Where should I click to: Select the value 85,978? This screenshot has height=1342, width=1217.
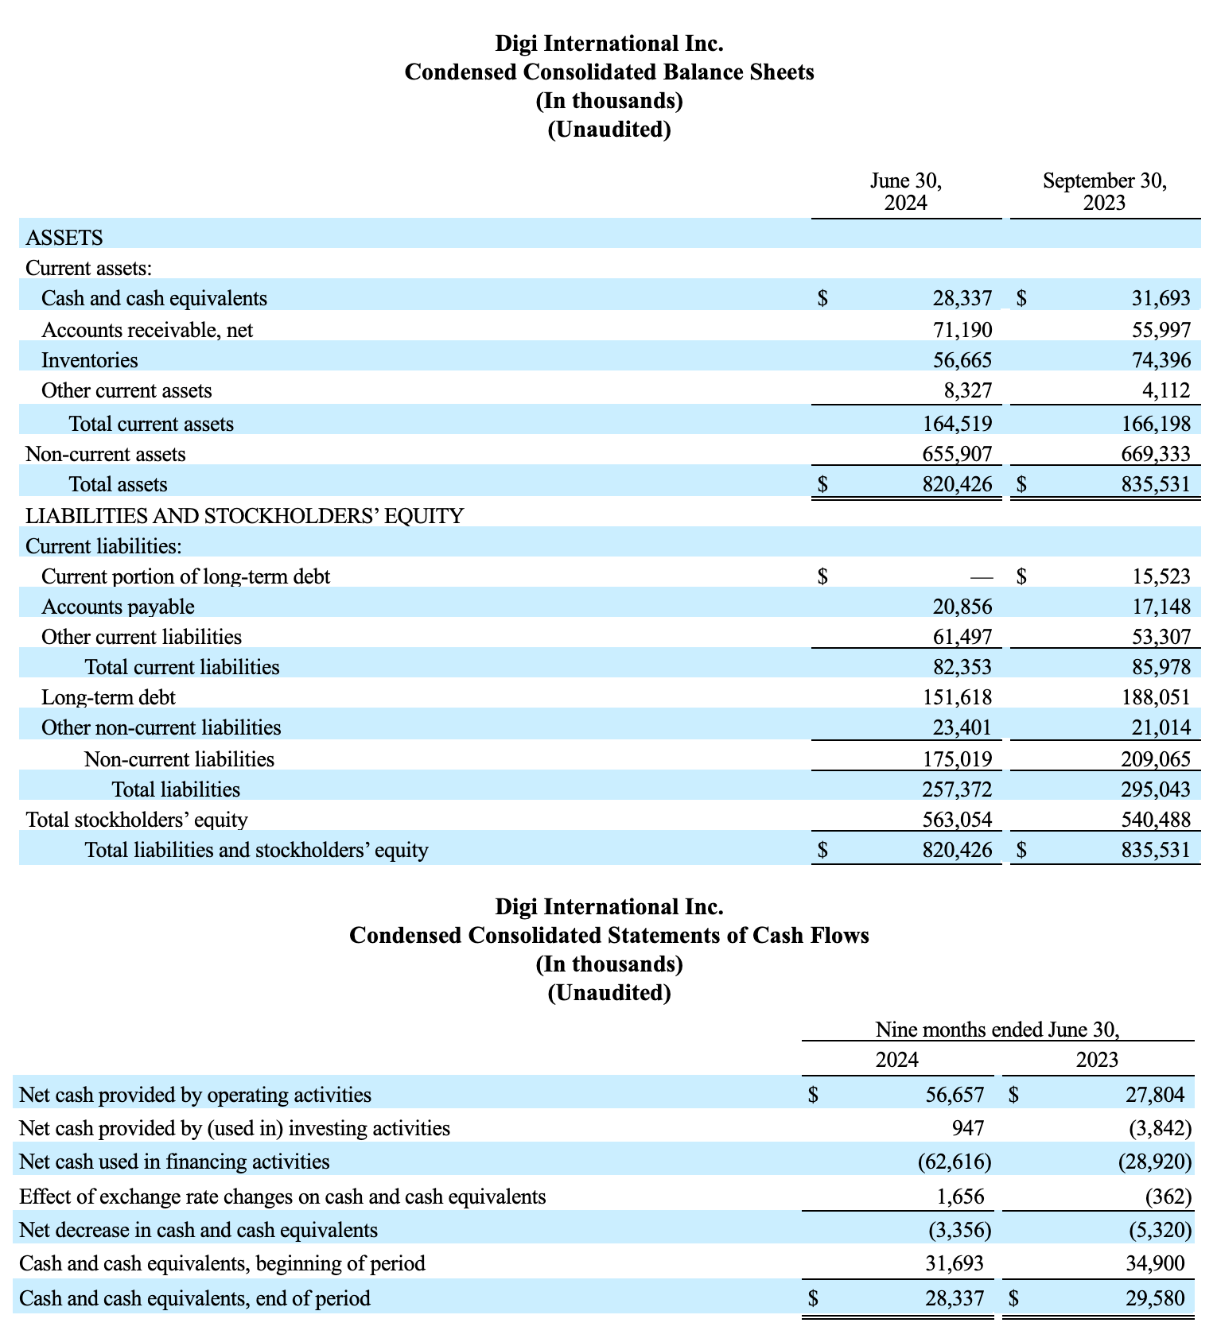[x=1161, y=667]
